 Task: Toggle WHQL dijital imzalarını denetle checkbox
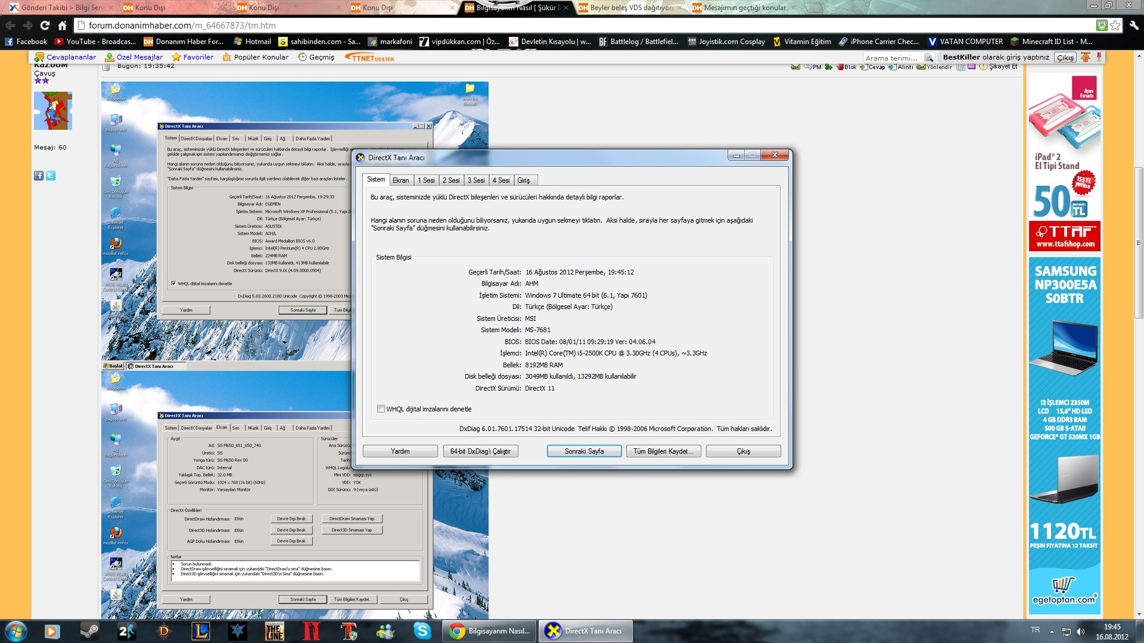tap(381, 409)
